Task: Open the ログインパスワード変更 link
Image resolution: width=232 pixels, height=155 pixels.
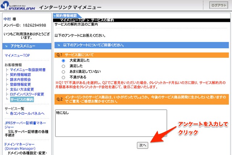Action: [x=27, y=94]
